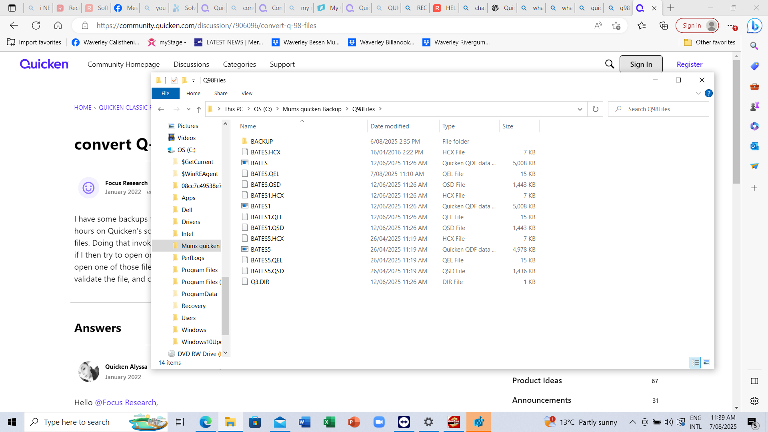Open Edge sidebar settings gear
768x432 pixels.
tap(754, 401)
